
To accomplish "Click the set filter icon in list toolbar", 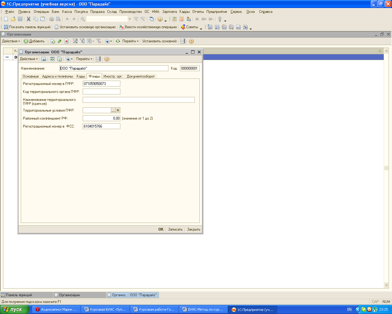I will point(75,41).
